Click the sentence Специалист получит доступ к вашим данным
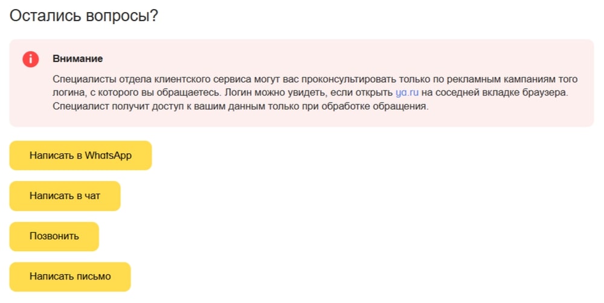The height and width of the screenshot is (303, 604). pos(240,106)
